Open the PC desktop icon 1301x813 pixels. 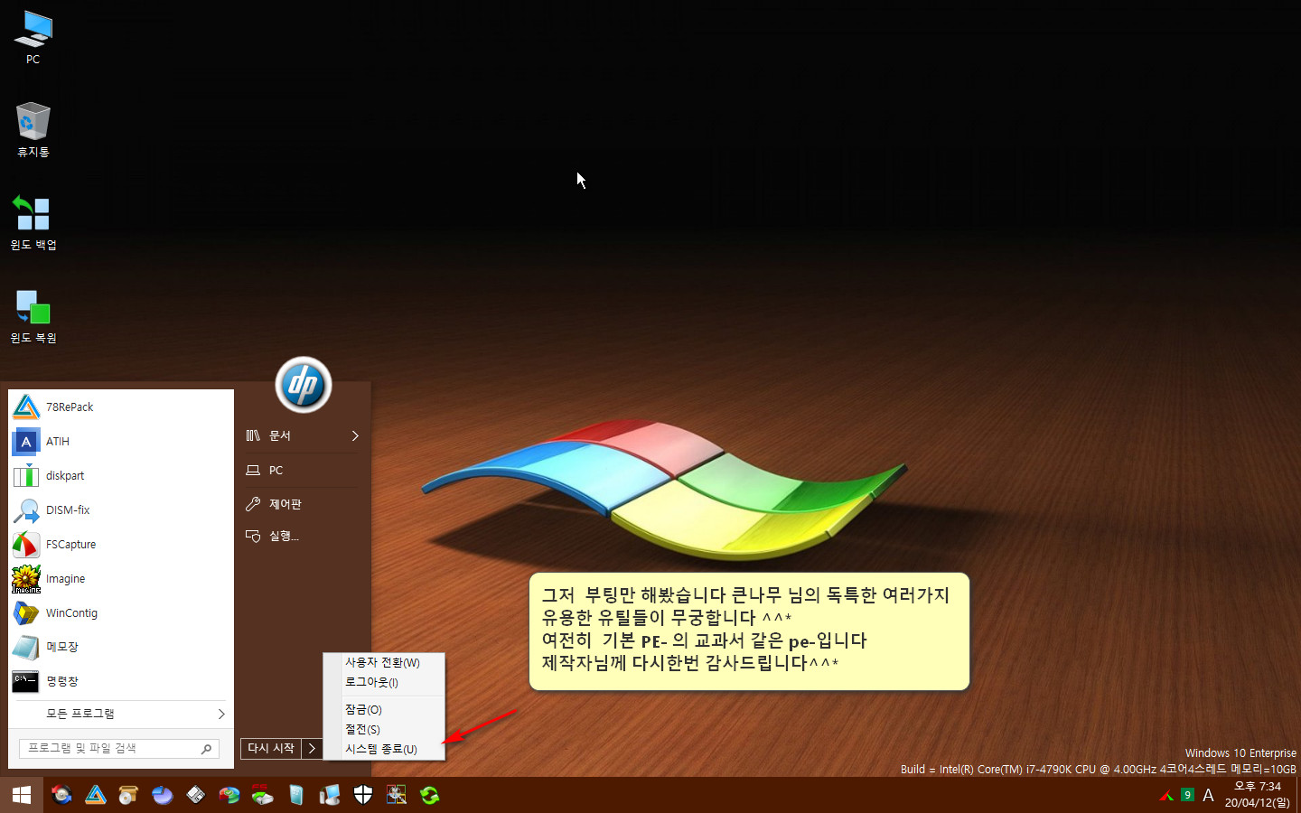tap(33, 38)
